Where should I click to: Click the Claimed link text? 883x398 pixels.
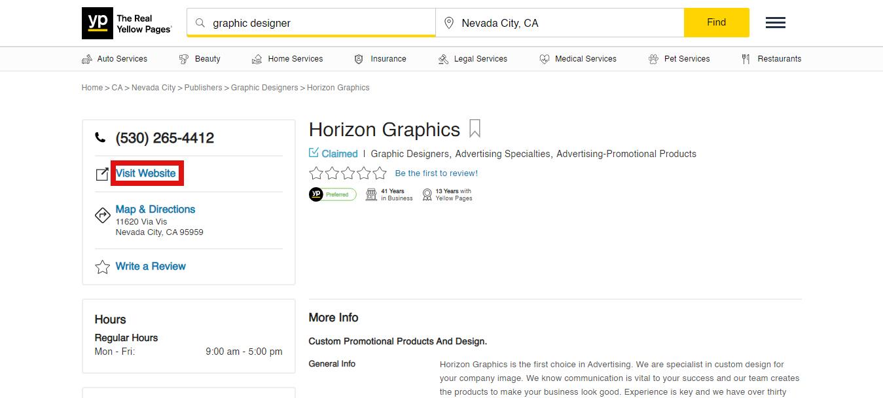click(340, 154)
